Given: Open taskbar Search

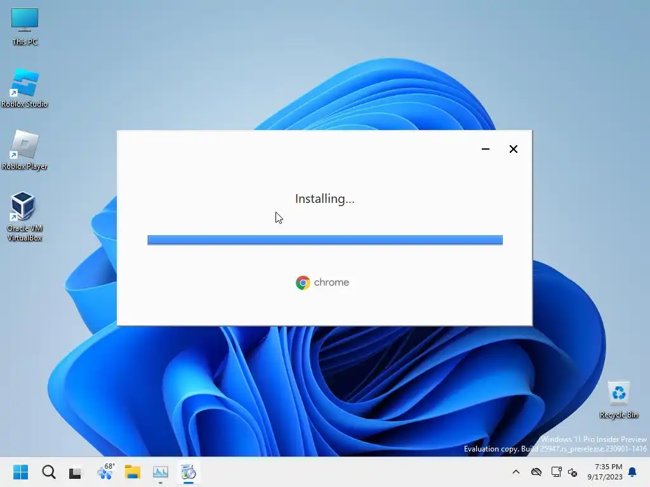Looking at the screenshot, I should (x=48, y=472).
